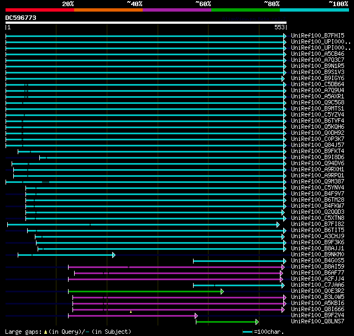This screenshot has height=336, width=354.
Task: Open the UniRef100_B9MTS1 hit
Action: [x=317, y=109]
